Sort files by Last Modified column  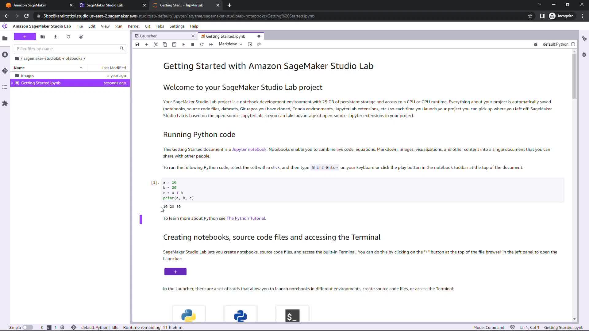114,68
